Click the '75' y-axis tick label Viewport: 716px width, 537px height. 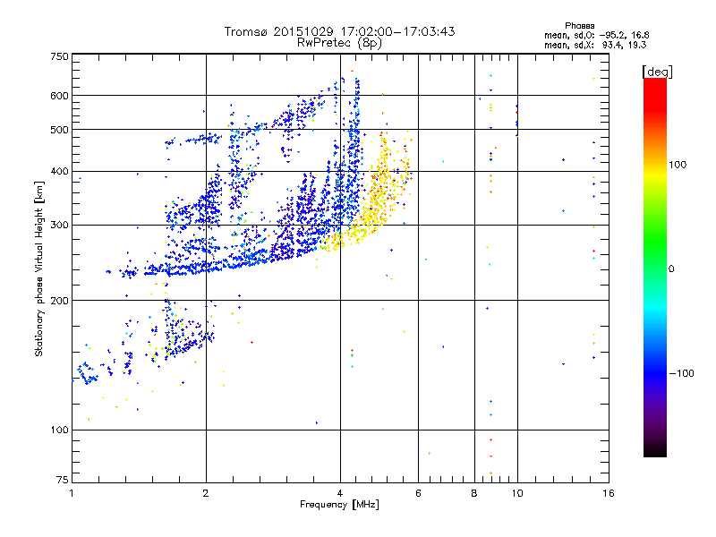(x=63, y=480)
